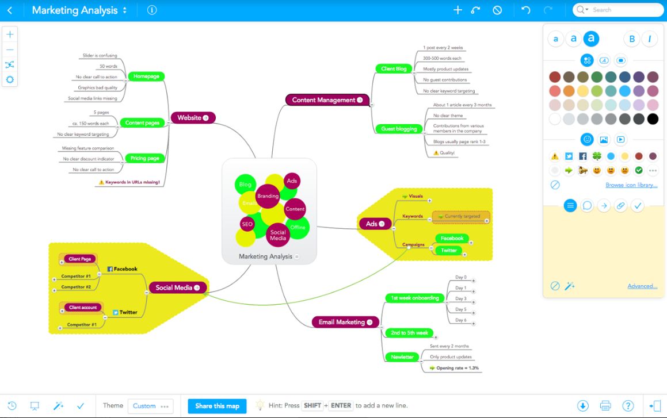Print the map using the printer icon
The image size is (667, 418).
pos(605,406)
